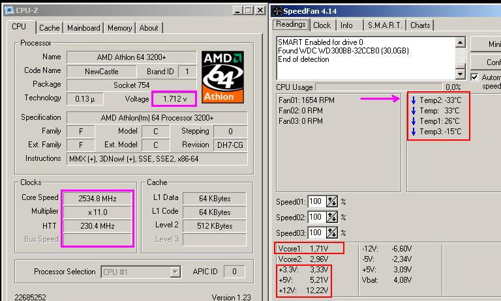
Task: Click SpeedFan Configure button
Action: coord(485,62)
